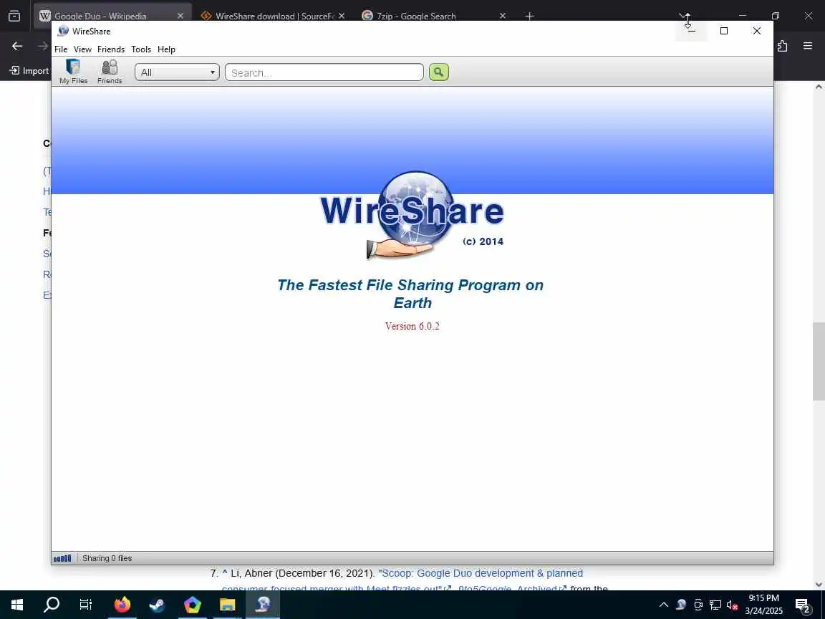Click the colorful pentagon taskbar app

pyautogui.click(x=192, y=604)
